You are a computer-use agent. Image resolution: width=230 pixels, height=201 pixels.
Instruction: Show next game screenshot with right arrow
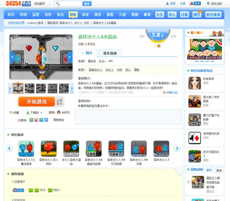coord(70,57)
